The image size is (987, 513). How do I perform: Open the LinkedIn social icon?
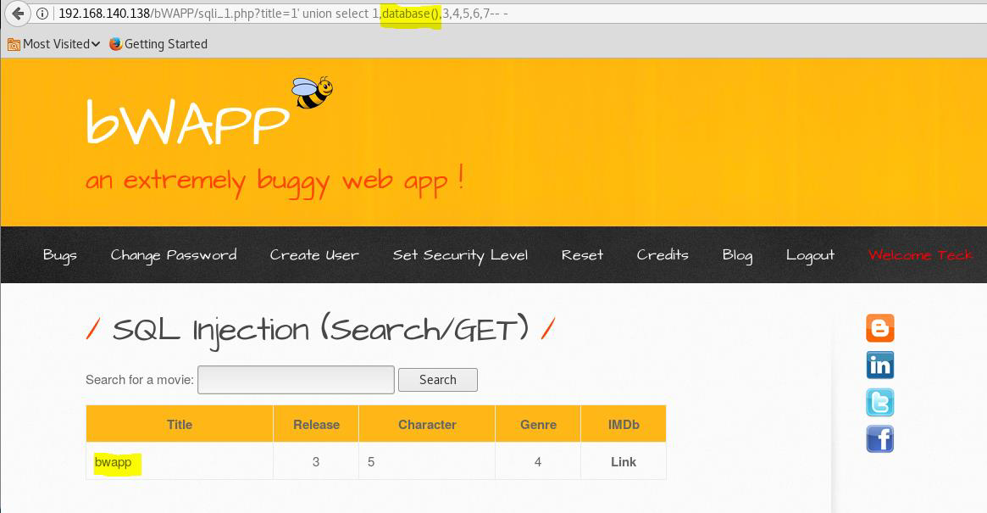pos(879,365)
